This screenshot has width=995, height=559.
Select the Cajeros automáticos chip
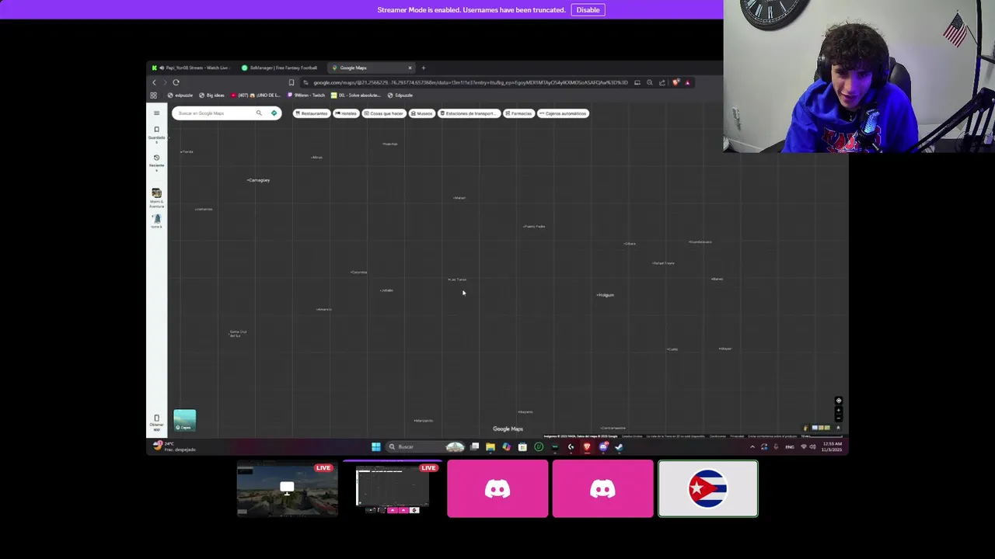[563, 113]
